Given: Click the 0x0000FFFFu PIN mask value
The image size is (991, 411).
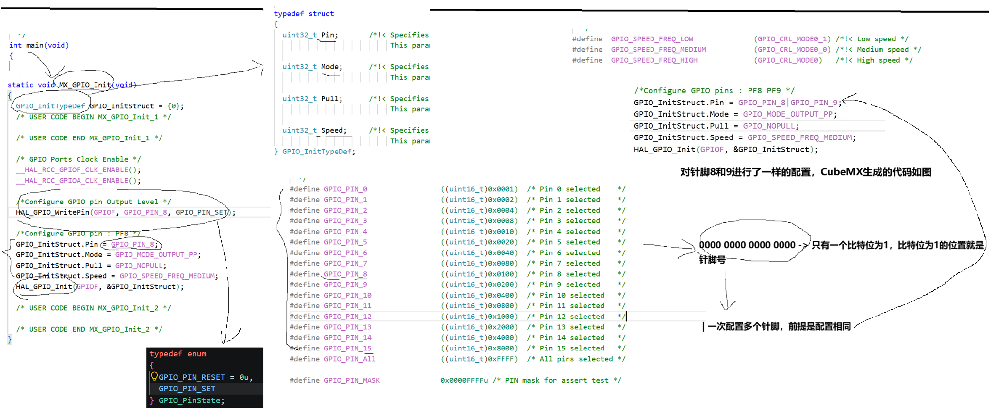Looking at the screenshot, I should [464, 380].
